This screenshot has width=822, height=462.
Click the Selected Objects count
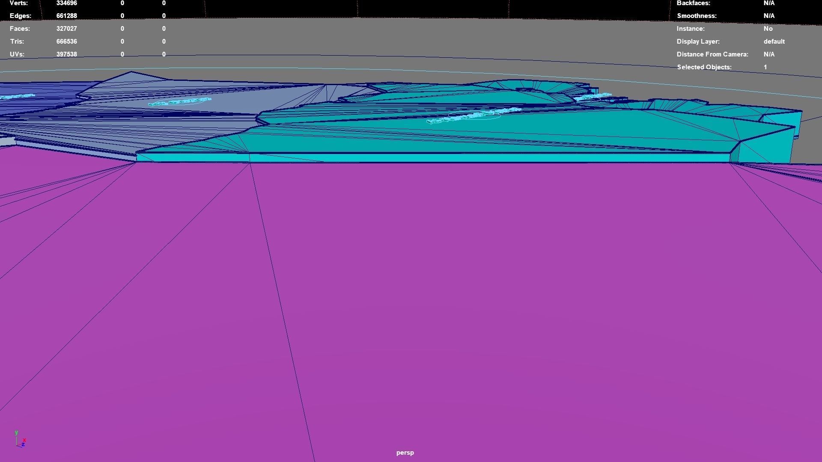(765, 67)
